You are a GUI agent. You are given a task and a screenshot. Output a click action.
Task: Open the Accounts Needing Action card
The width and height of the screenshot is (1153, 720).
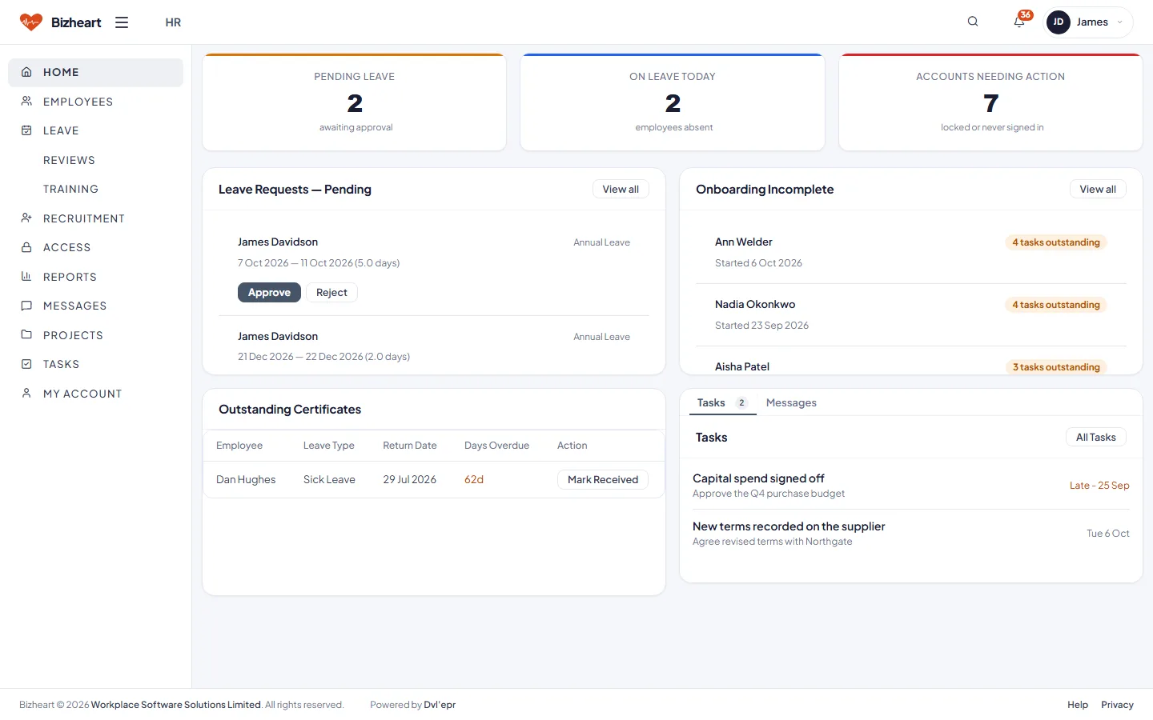990,102
